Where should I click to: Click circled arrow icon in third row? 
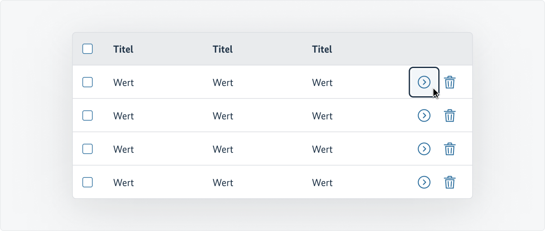coord(424,149)
